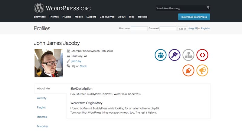
Task: Click 'Member Since: March 18th, 2008' text
Action: [x=92, y=51]
